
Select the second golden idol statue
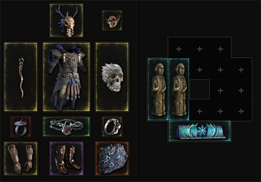[x=179, y=89]
